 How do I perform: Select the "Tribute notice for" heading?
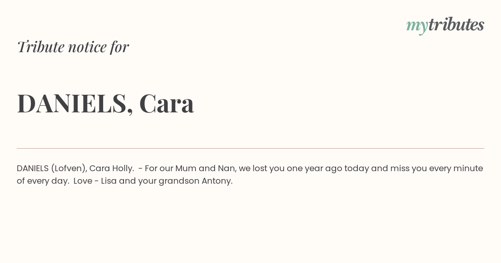coord(73,47)
